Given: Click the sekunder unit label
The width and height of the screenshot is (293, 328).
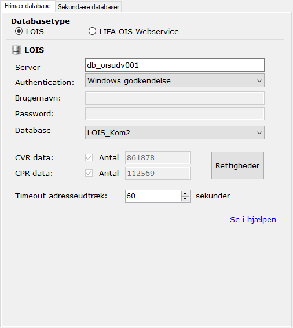Looking at the screenshot, I should coord(213,196).
